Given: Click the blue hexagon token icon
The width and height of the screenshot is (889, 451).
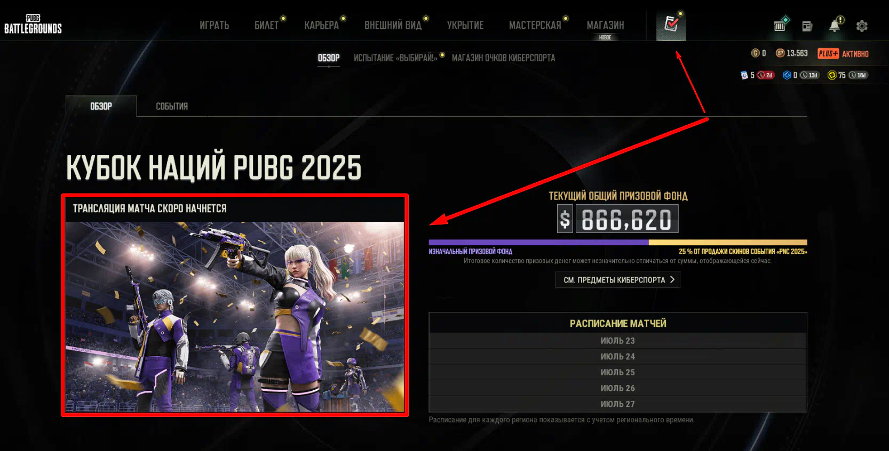Looking at the screenshot, I should (x=787, y=75).
